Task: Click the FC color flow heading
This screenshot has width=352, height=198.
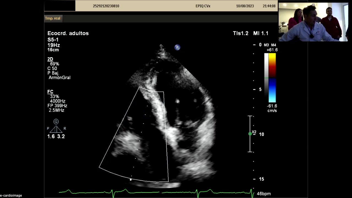Action: (50, 92)
